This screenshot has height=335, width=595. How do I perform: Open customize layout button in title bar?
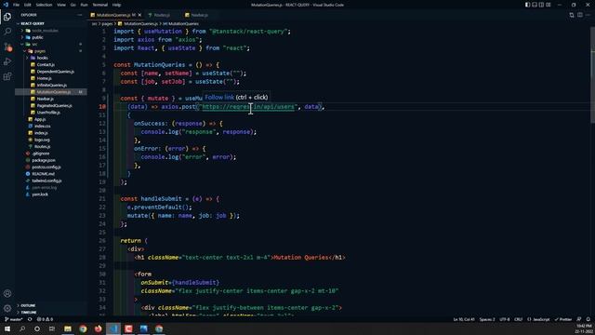coord(549,5)
